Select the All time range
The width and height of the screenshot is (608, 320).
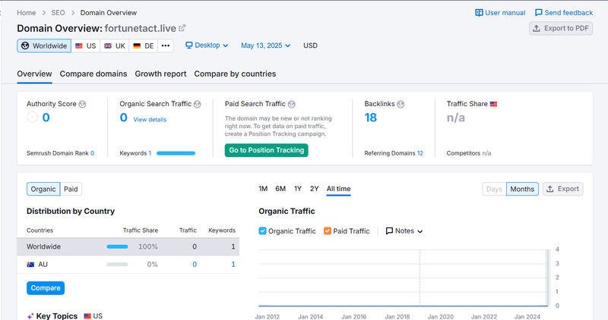pos(338,189)
